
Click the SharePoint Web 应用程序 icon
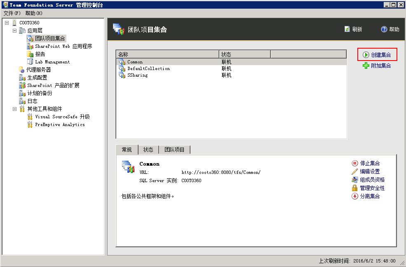point(30,46)
